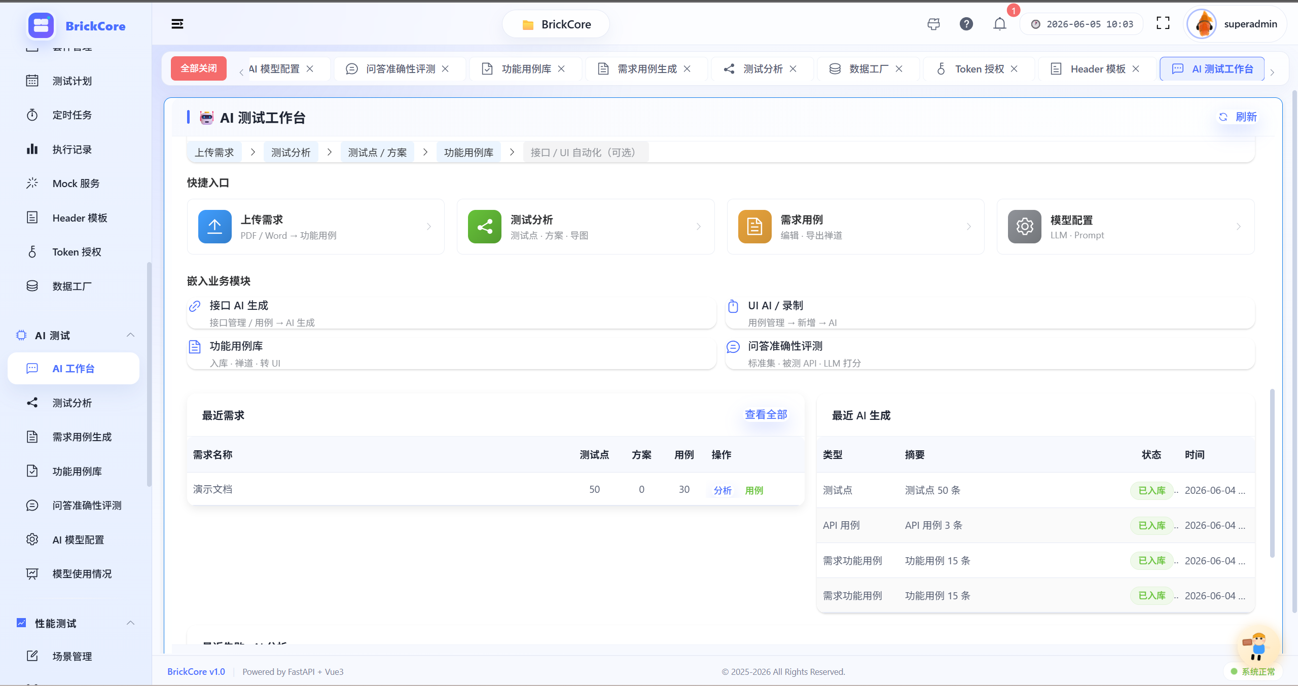Click the chat icon beside 问答准确性评测 module

point(733,347)
